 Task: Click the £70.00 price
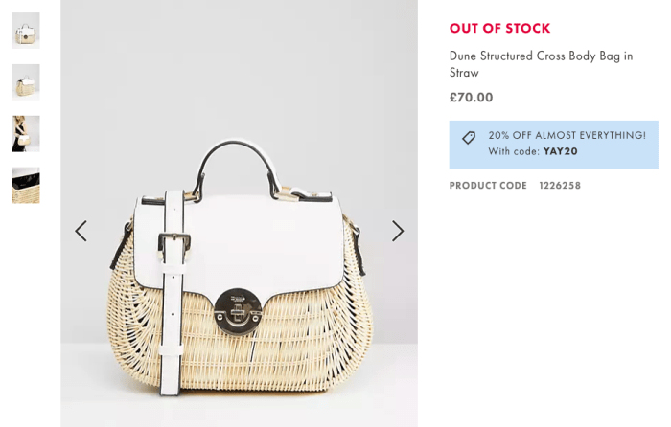click(472, 98)
